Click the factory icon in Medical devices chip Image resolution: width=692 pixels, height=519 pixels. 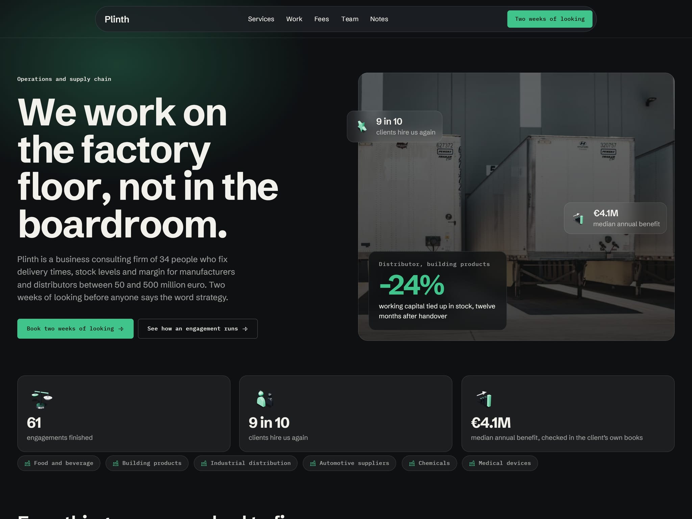[472, 463]
